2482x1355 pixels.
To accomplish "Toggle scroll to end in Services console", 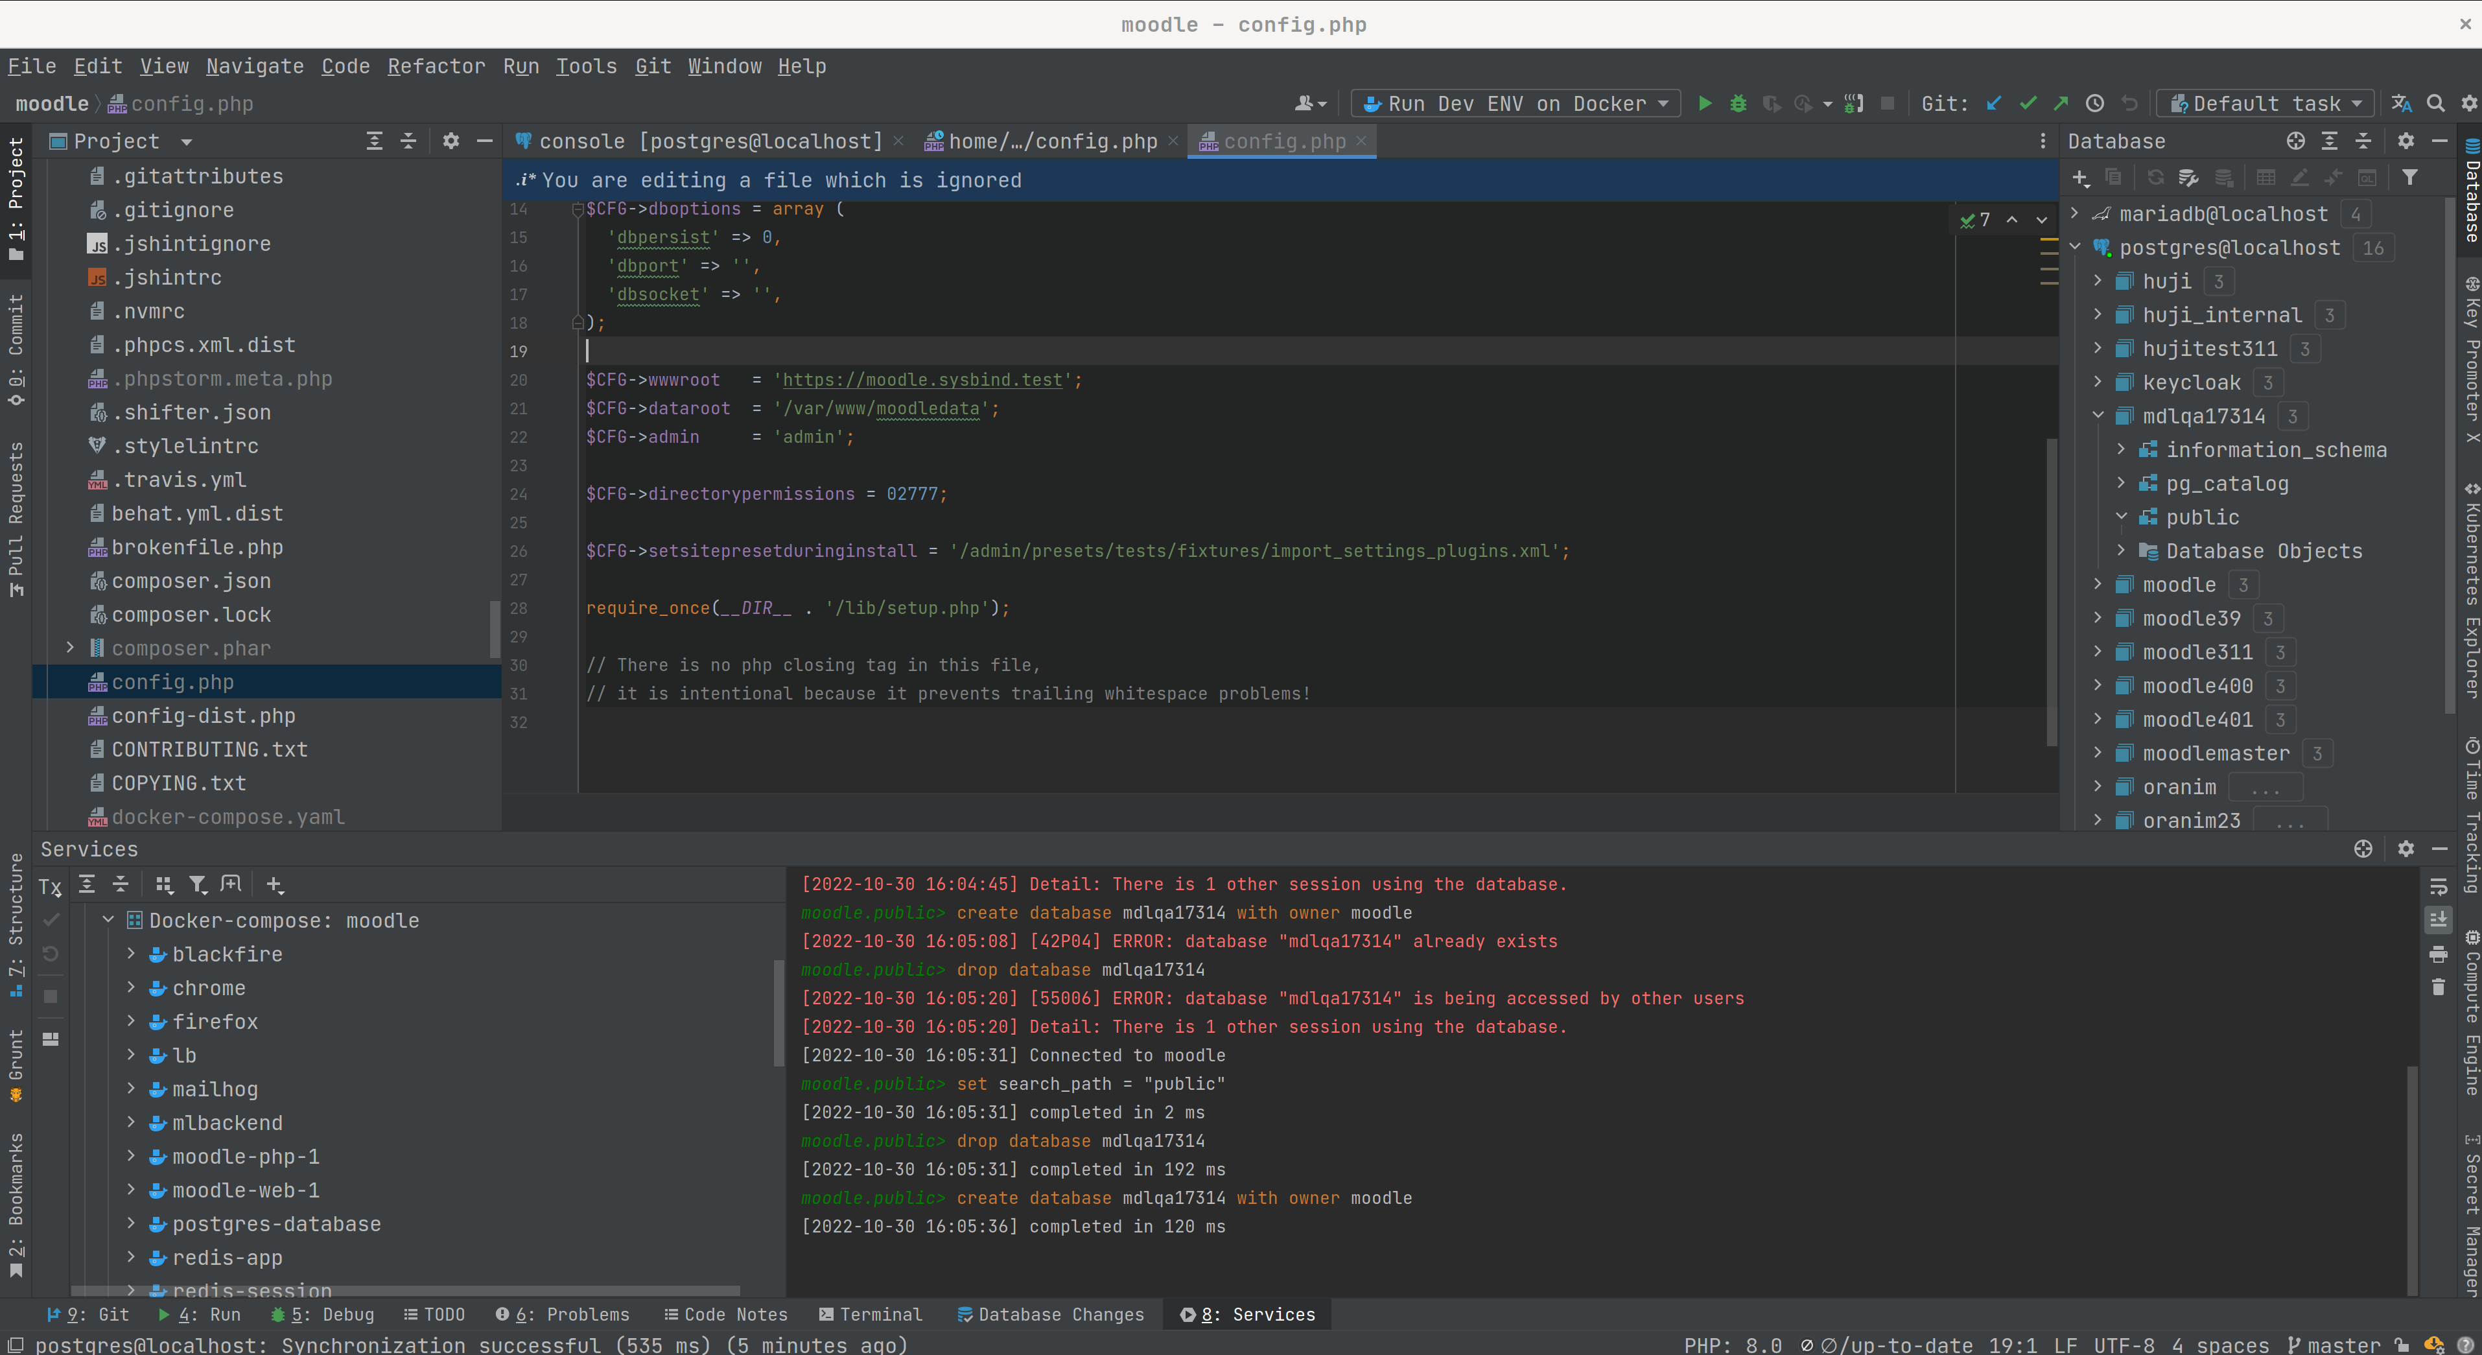I will coord(2438,919).
